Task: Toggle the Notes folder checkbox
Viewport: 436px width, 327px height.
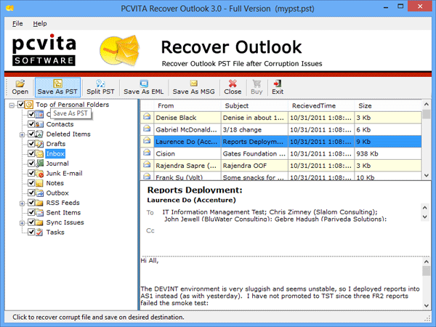Action: click(31, 182)
